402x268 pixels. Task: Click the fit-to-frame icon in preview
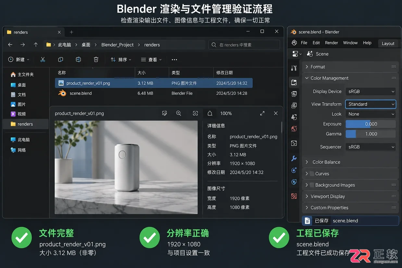pos(195,113)
